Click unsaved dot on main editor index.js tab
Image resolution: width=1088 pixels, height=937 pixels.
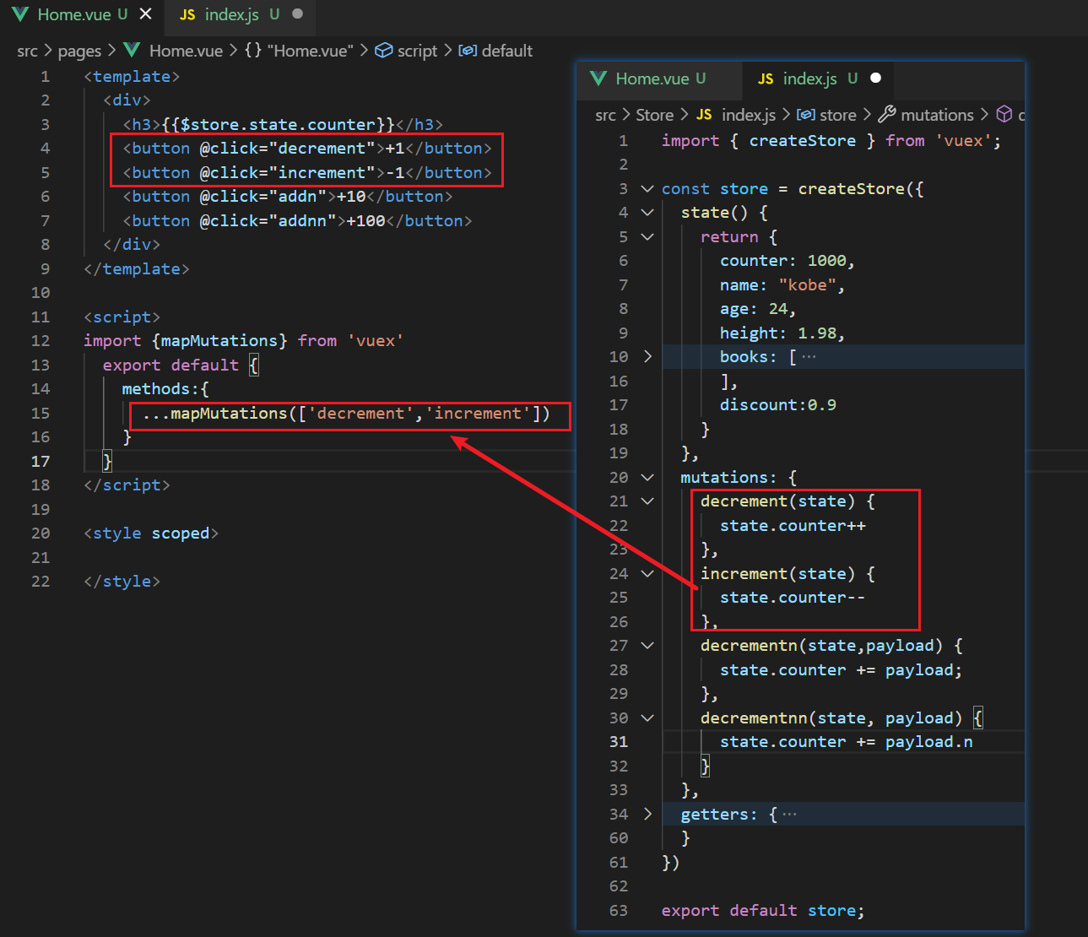pos(297,14)
